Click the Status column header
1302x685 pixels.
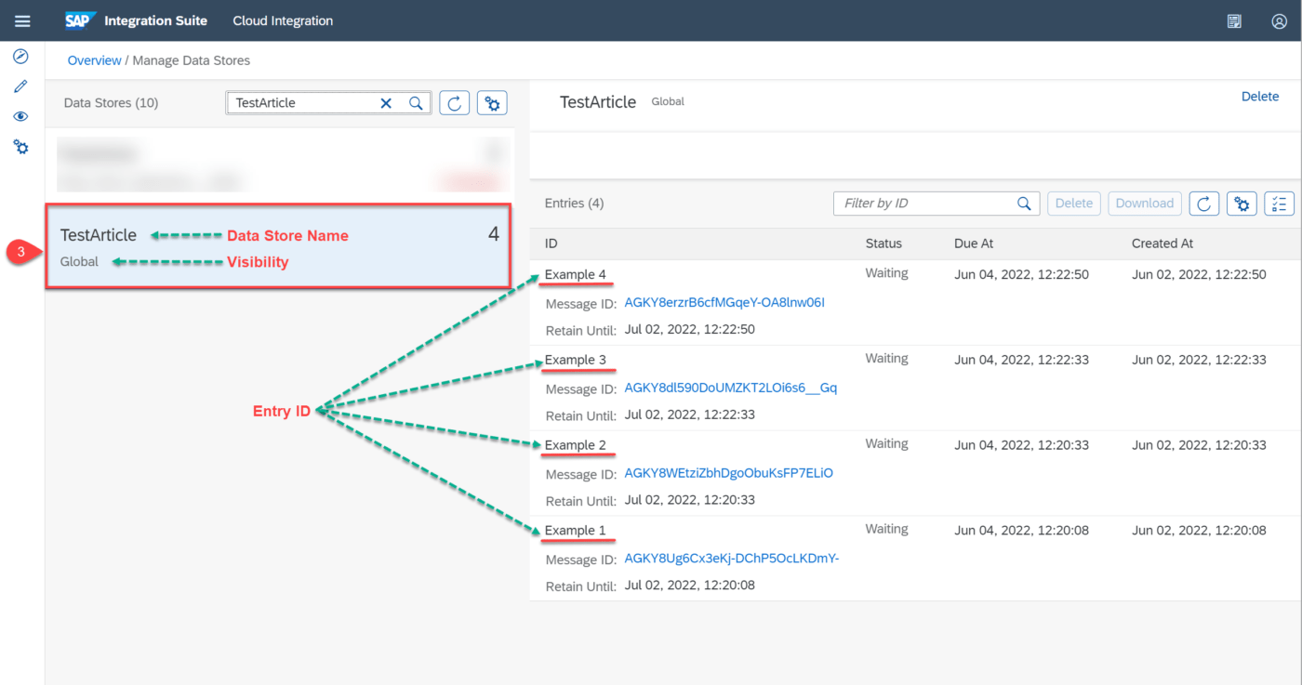(x=883, y=244)
